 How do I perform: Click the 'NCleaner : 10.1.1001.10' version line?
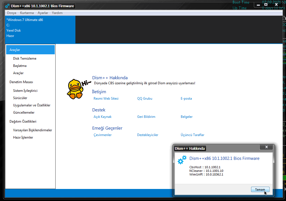pyautogui.click(x=206, y=171)
